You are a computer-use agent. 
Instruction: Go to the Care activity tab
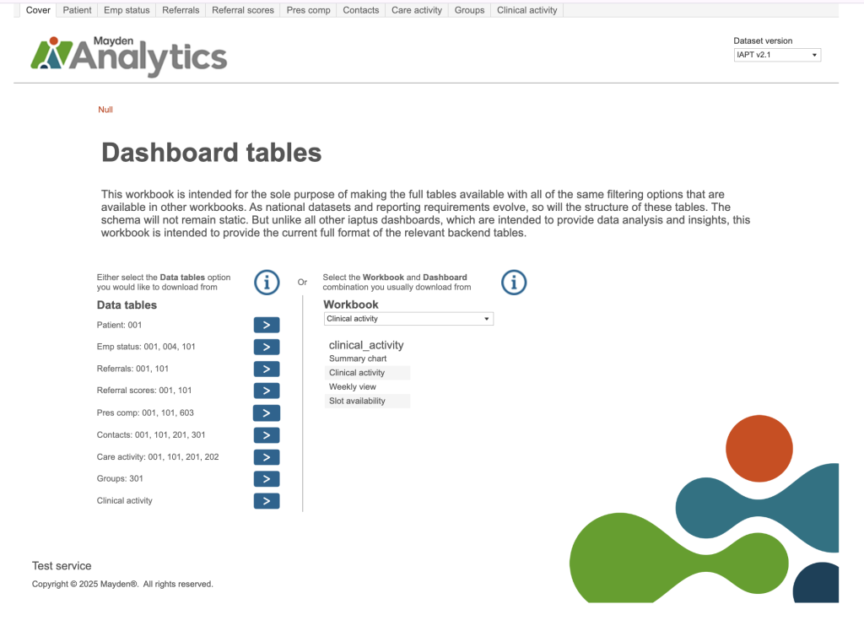(416, 10)
